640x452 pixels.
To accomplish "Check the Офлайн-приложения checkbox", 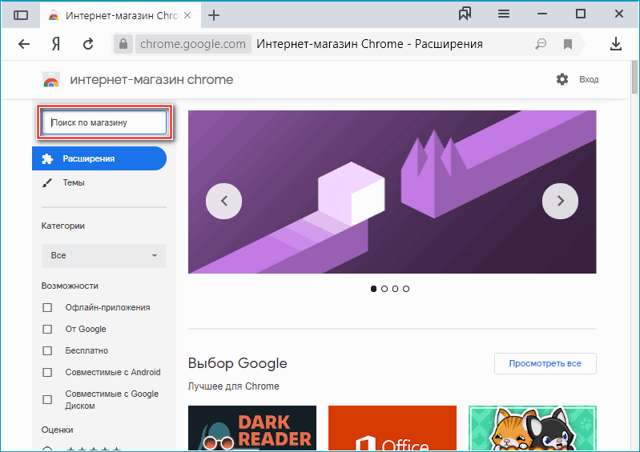I will [x=47, y=307].
